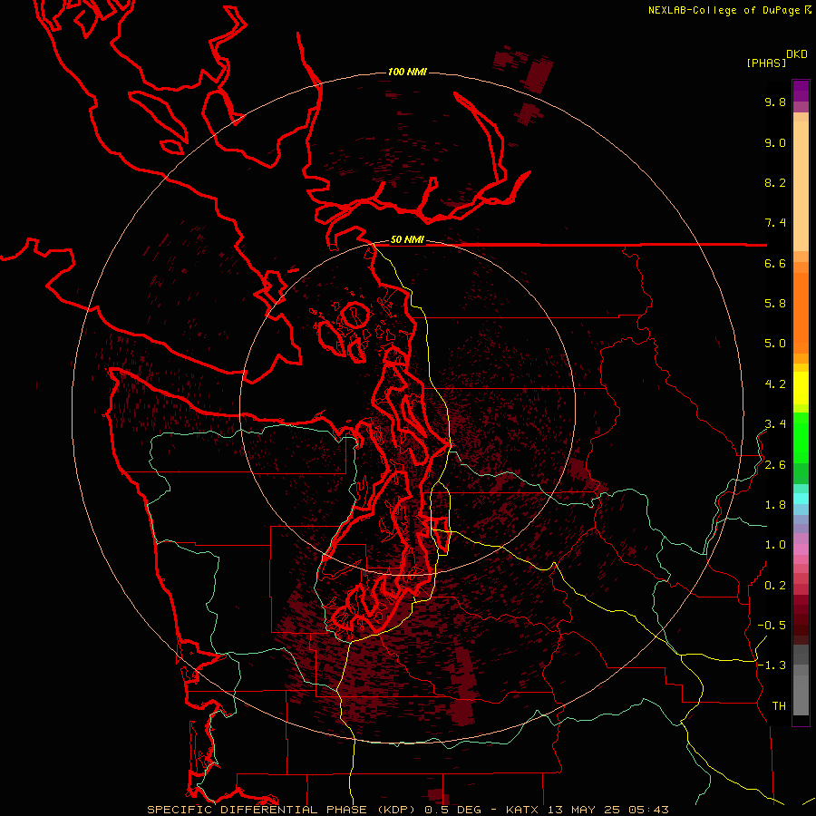Click the 8.2 value on color scale
The width and height of the screenshot is (816, 816).
(775, 182)
